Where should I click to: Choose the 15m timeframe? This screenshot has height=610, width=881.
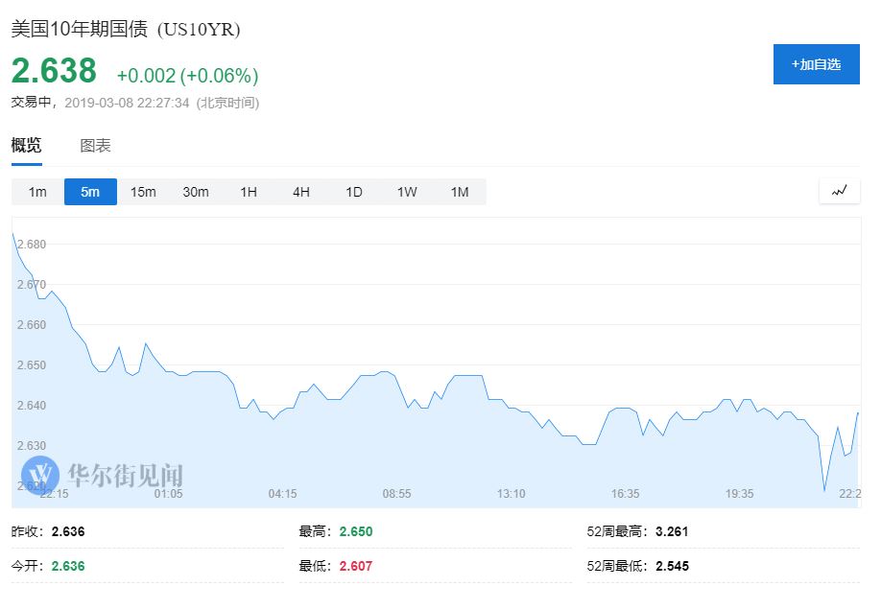click(x=143, y=192)
